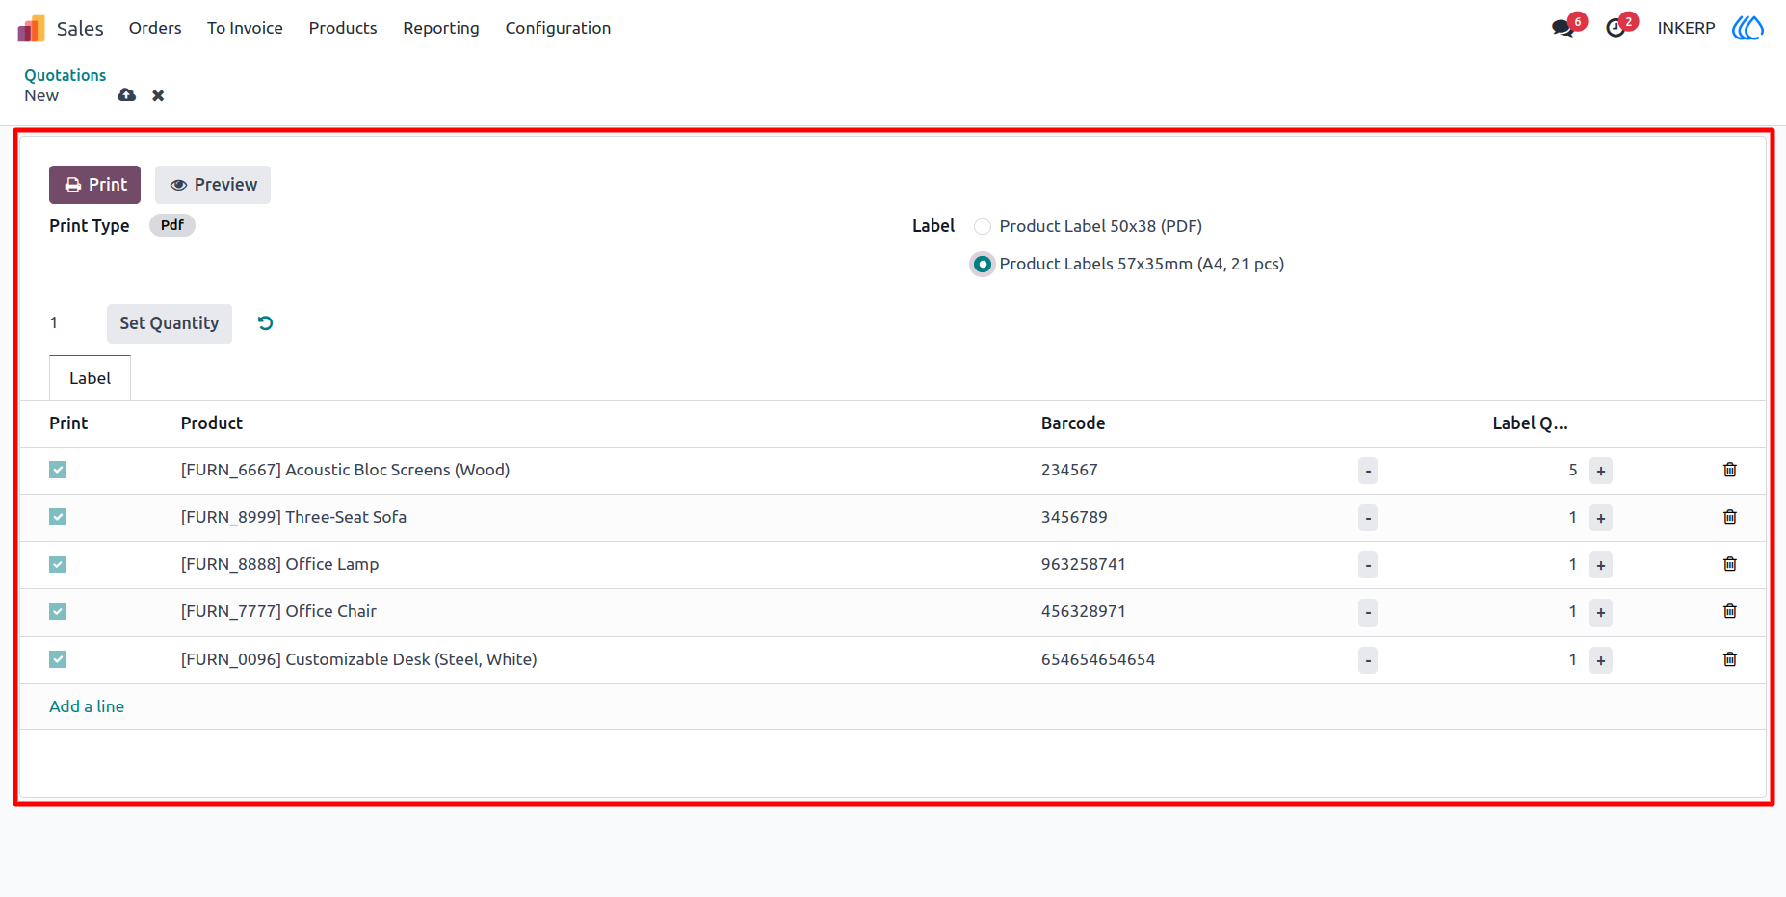The image size is (1786, 897).
Task: Save record with cloud upload icon
Action: tap(126, 95)
